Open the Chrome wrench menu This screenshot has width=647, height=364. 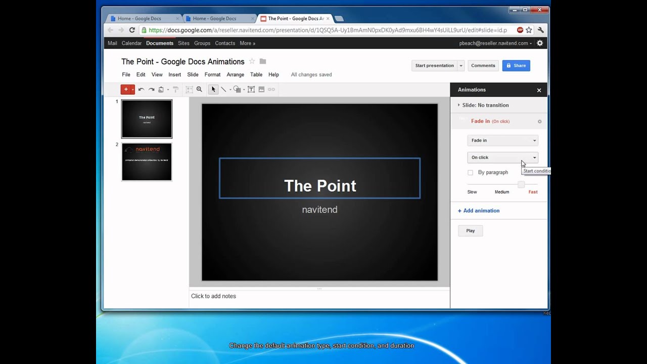(x=540, y=30)
